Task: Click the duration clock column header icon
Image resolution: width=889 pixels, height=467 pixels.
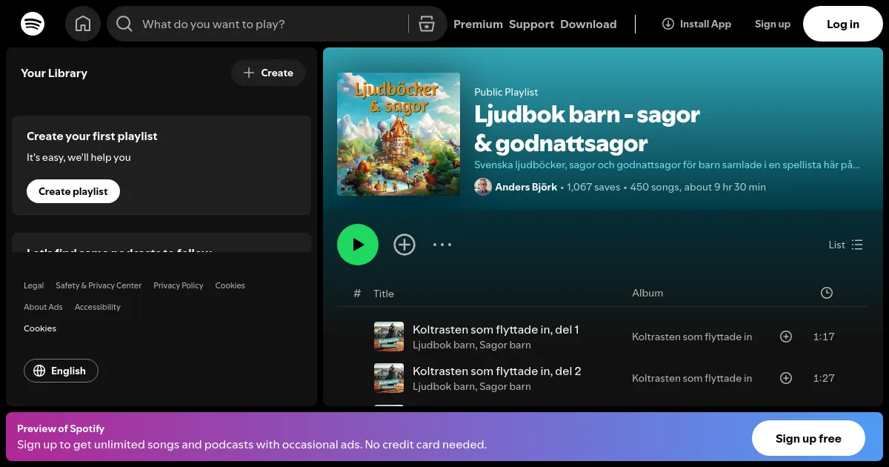Action: tap(827, 293)
